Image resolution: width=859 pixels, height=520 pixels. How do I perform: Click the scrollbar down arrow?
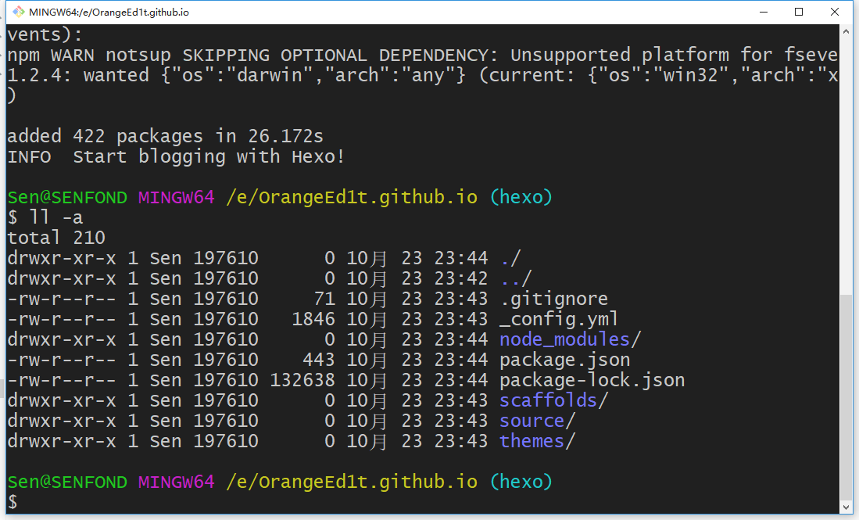coord(847,507)
